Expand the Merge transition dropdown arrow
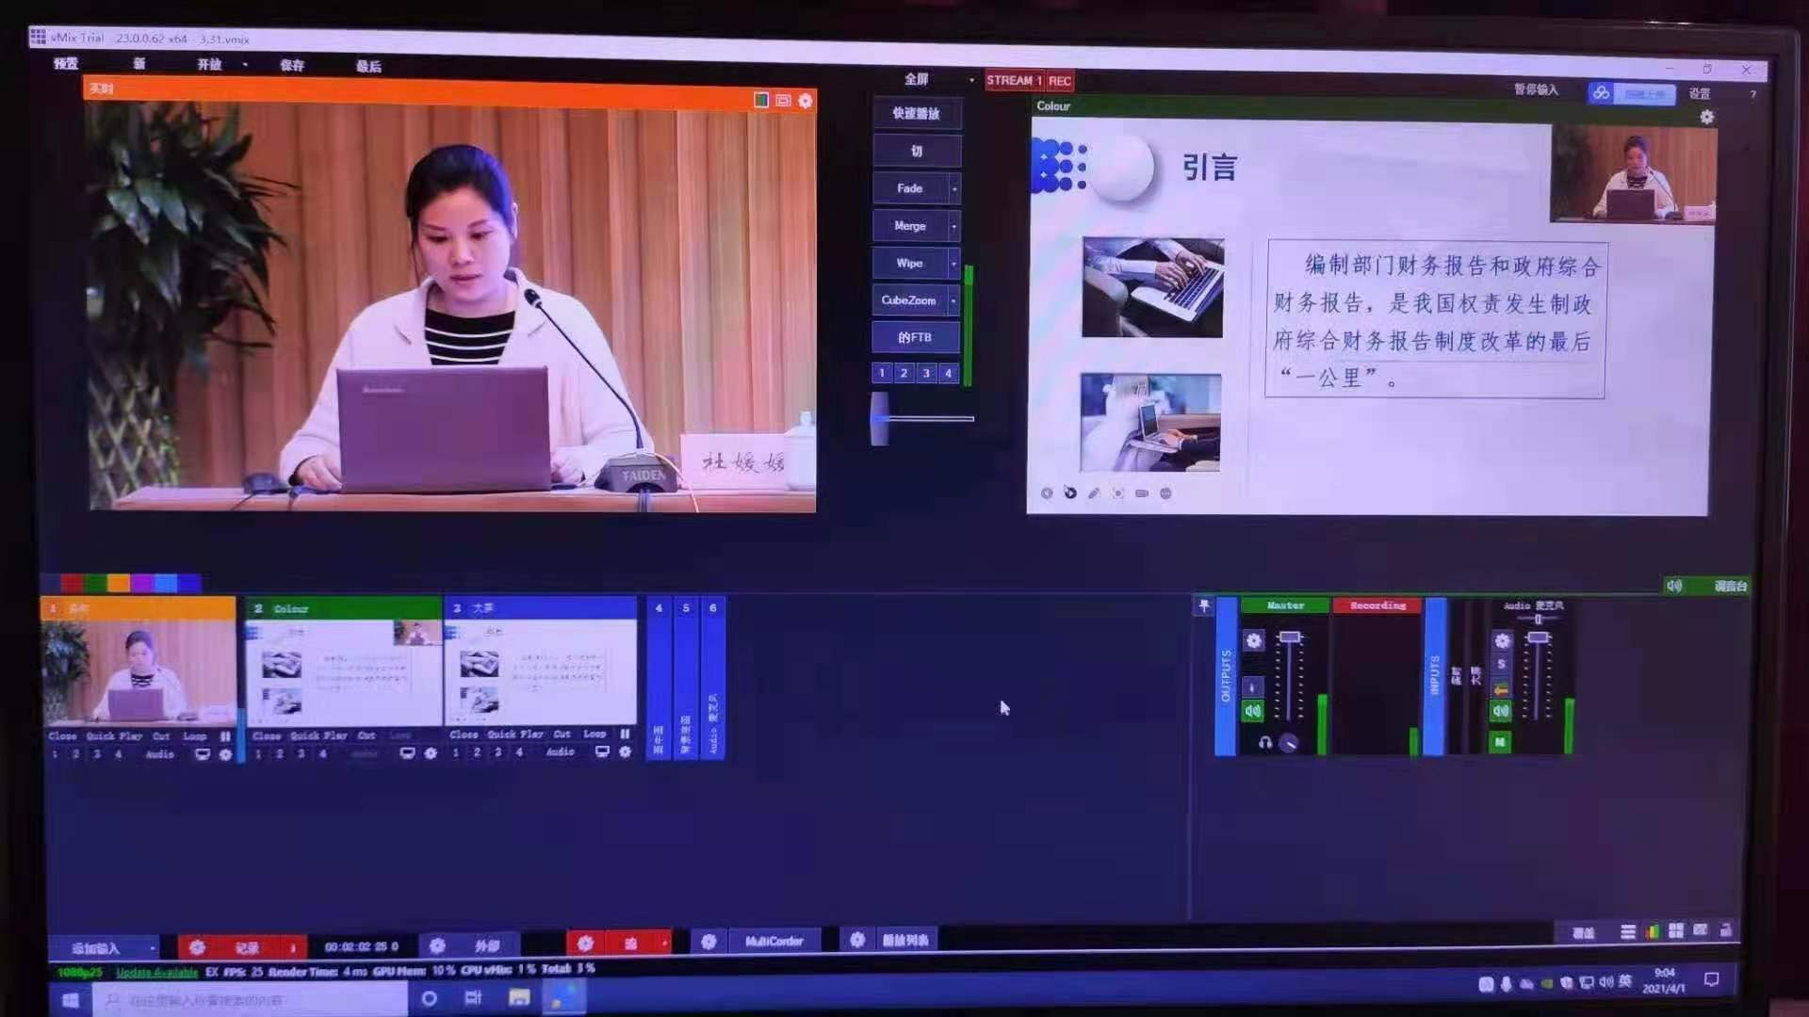This screenshot has width=1809, height=1017. pyautogui.click(x=954, y=226)
